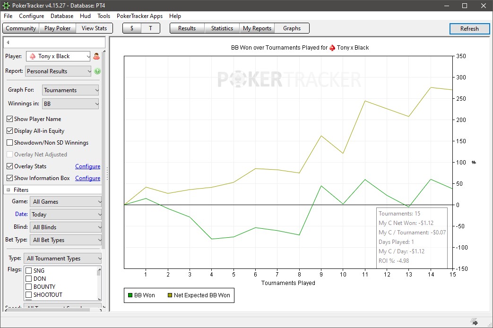Open the Configure menu
The image size is (493, 328).
coord(32,16)
